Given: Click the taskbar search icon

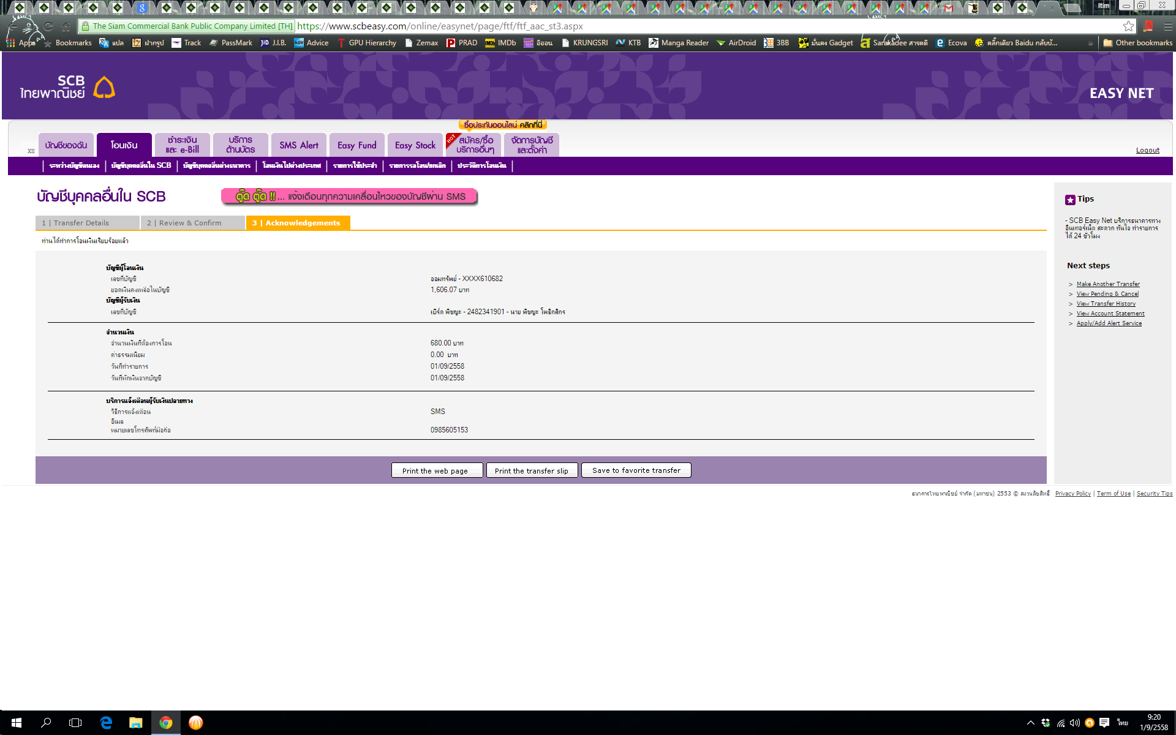Looking at the screenshot, I should pos(46,723).
